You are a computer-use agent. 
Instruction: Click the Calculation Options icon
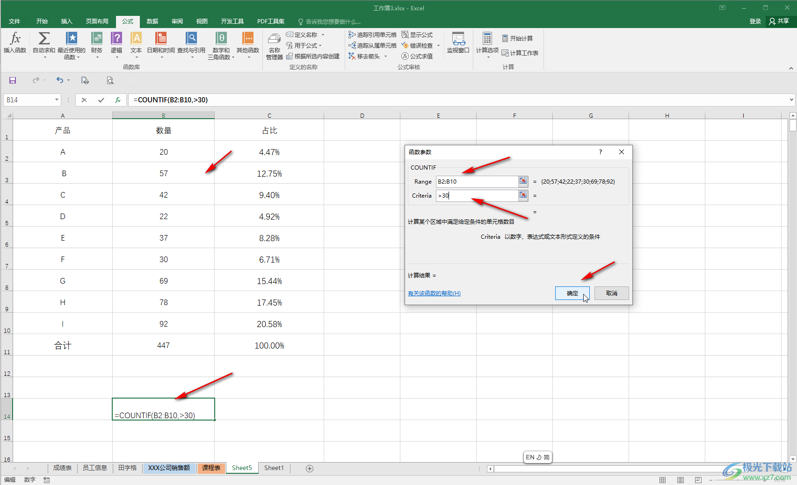pyautogui.click(x=487, y=38)
